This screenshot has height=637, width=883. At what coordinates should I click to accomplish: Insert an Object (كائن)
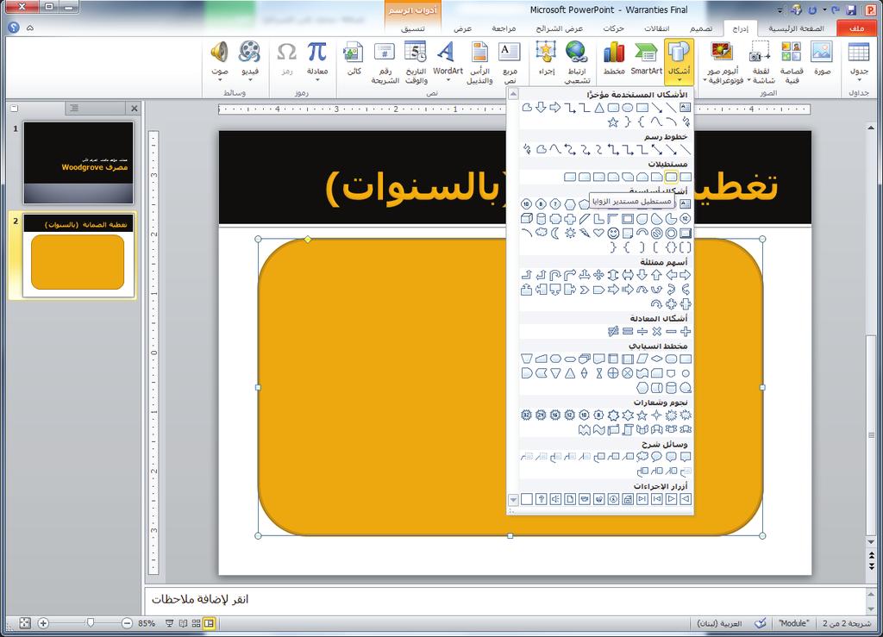tap(354, 59)
